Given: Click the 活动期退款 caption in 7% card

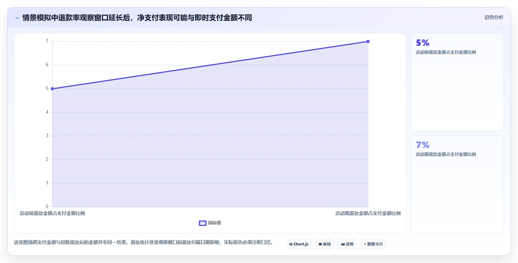Looking at the screenshot, I should pyautogui.click(x=446, y=154).
